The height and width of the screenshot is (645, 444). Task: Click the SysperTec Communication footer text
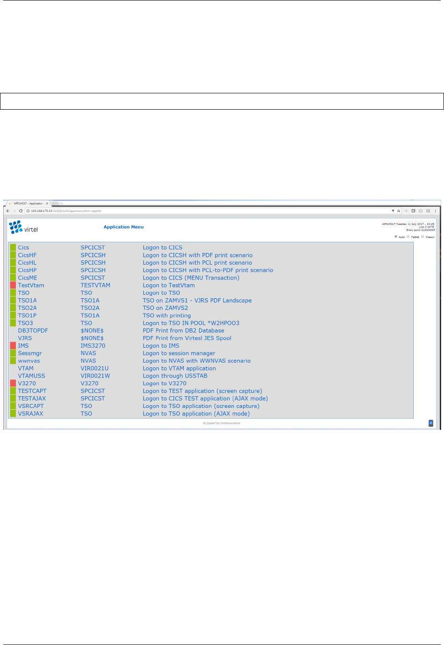[222, 423]
